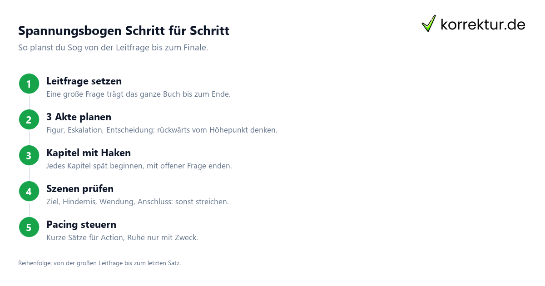Click the footer note starting 'Reihenfolge'

(x=99, y=263)
